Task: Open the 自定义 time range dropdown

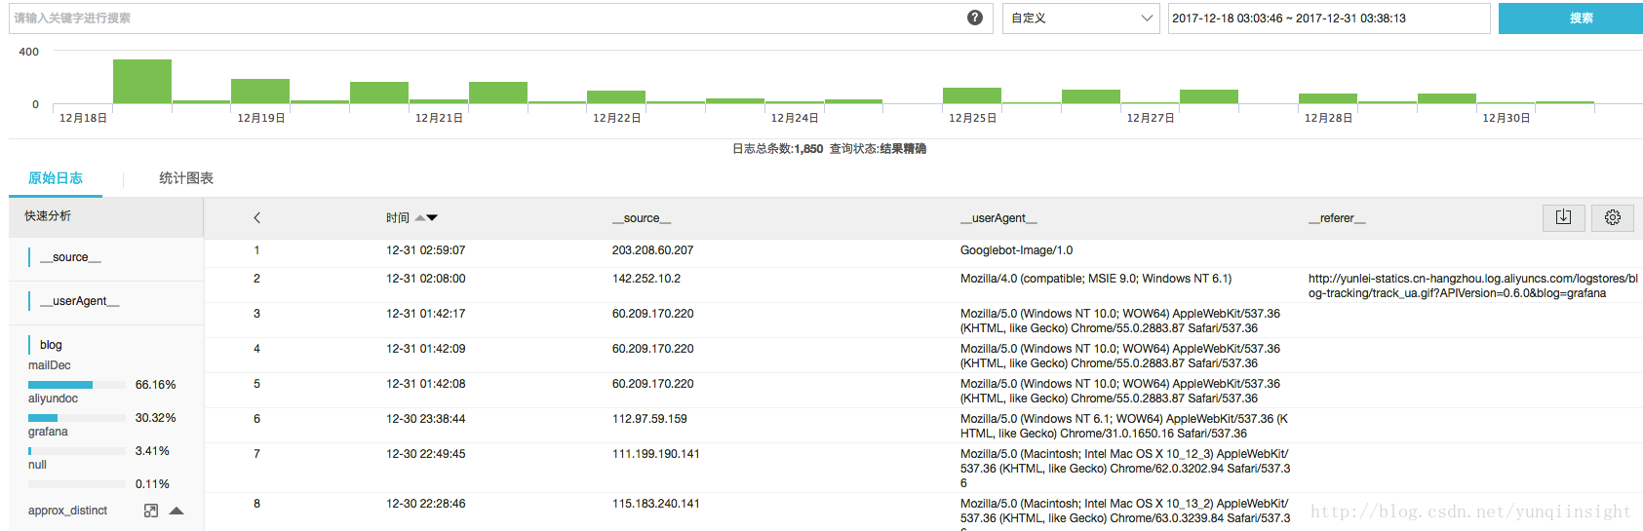Action: point(1080,19)
